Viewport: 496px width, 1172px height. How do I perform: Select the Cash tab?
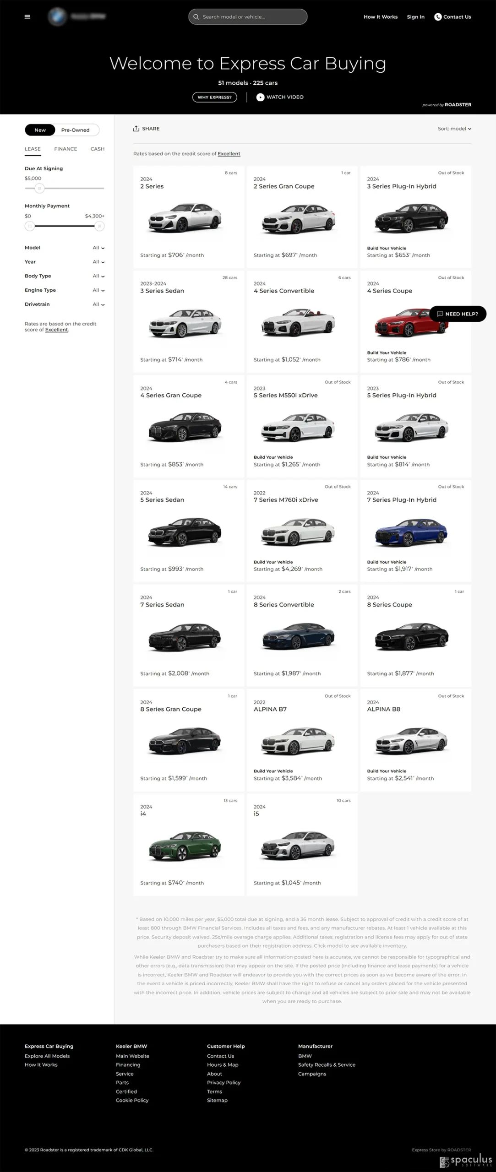(98, 149)
